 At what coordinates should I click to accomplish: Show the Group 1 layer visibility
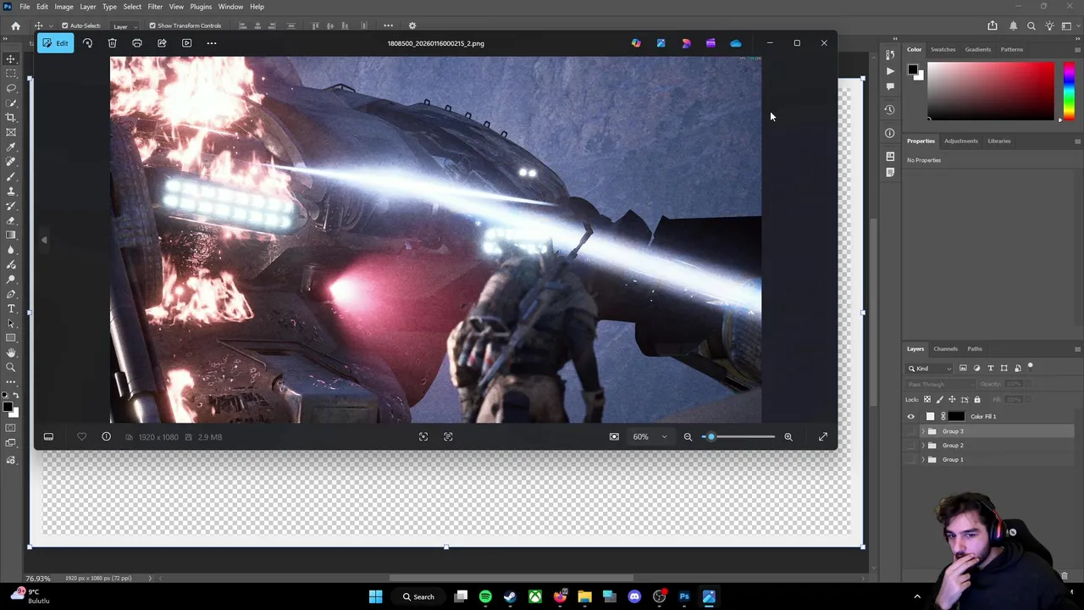[x=911, y=459]
